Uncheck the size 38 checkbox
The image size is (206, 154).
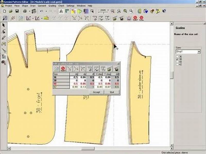(177, 59)
